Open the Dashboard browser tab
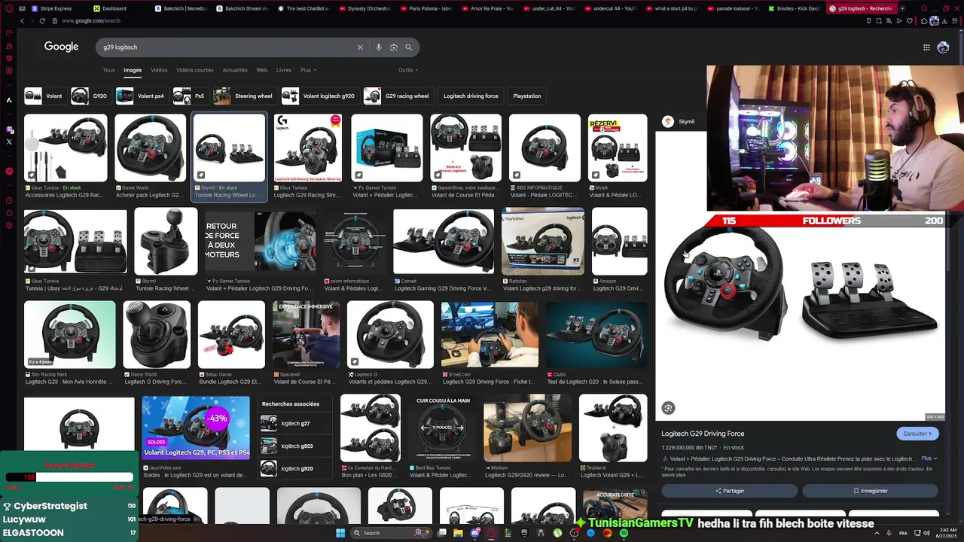 (114, 8)
